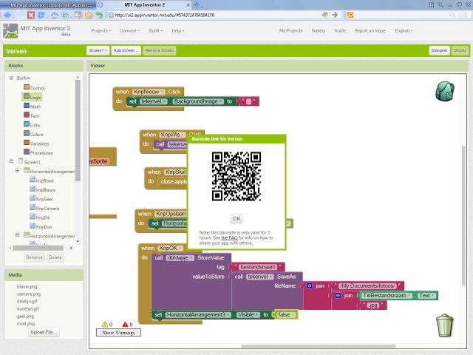
Task: Select the Procedures blocks category
Action: pyautogui.click(x=38, y=152)
